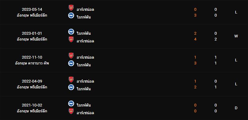Screen dimensions: 248x120
Task: Click the D result for 2021-10-02
Action: tap(236, 108)
